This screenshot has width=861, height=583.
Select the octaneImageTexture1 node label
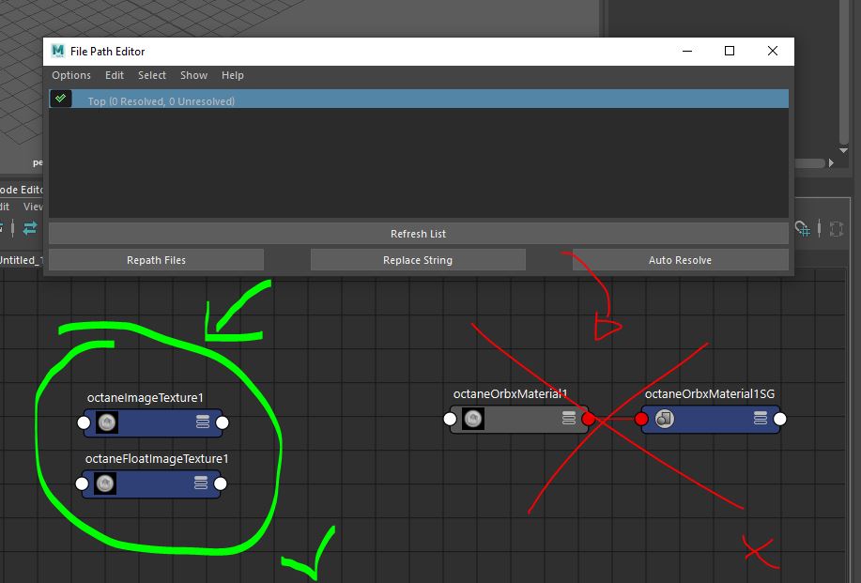pos(146,397)
